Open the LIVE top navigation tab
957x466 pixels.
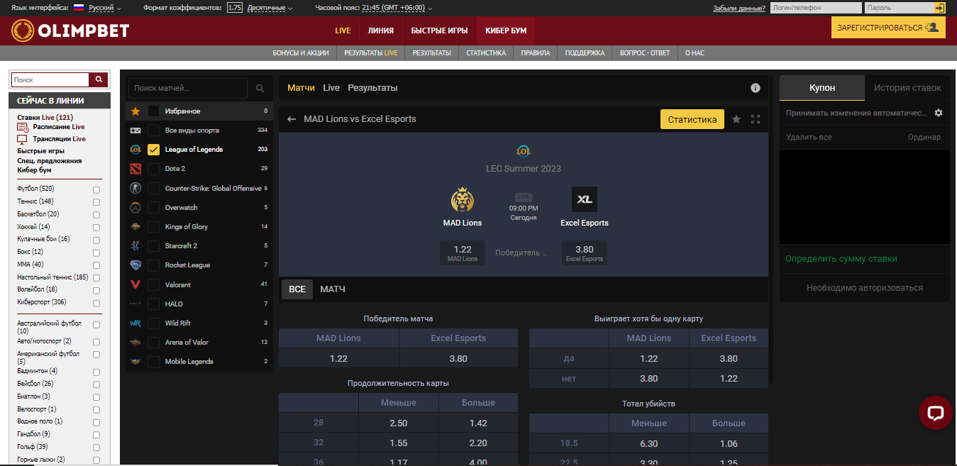[x=343, y=30]
